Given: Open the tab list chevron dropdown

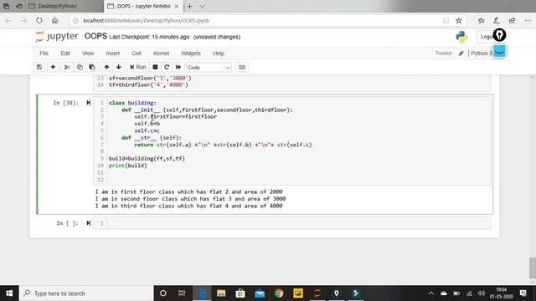Looking at the screenshot, I should 202,6.
